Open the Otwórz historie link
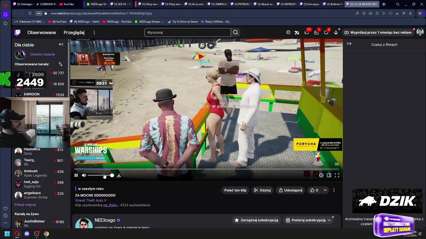This screenshot has height=239, width=426. (x=43, y=54)
